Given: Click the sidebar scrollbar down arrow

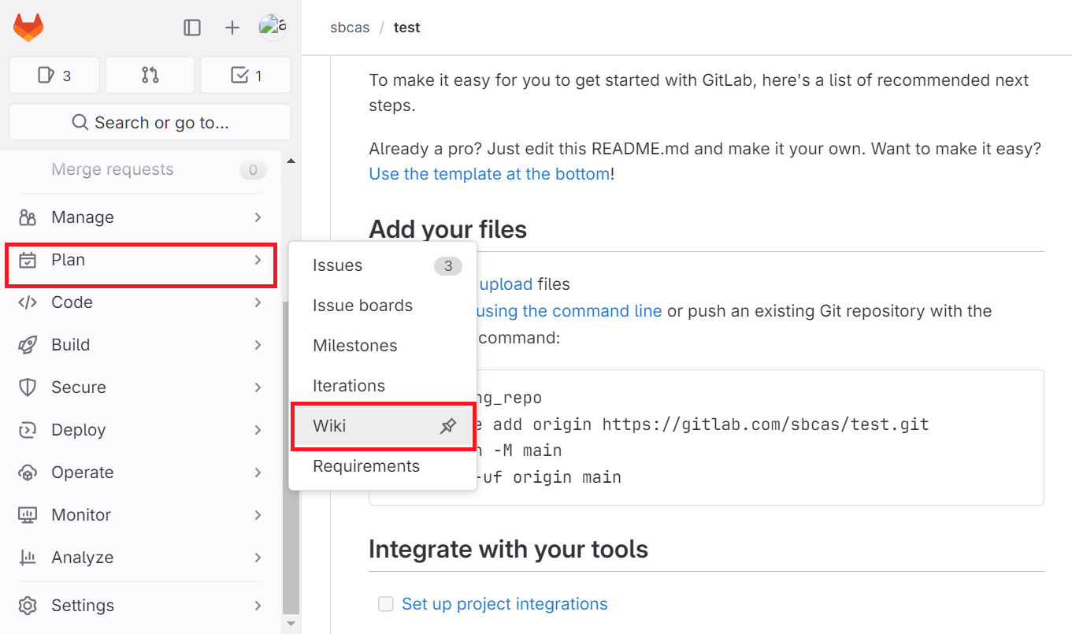Looking at the screenshot, I should click(x=291, y=624).
